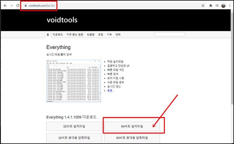Click the 32비트 휴대용 압축파일 button
Image resolution: width=234 pixels, height=144 pixels.
[74, 138]
